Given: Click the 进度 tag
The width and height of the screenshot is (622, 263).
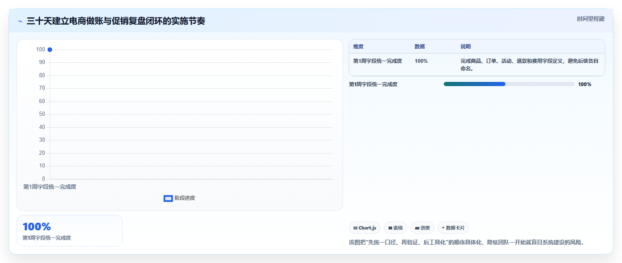Looking at the screenshot, I should 422,228.
